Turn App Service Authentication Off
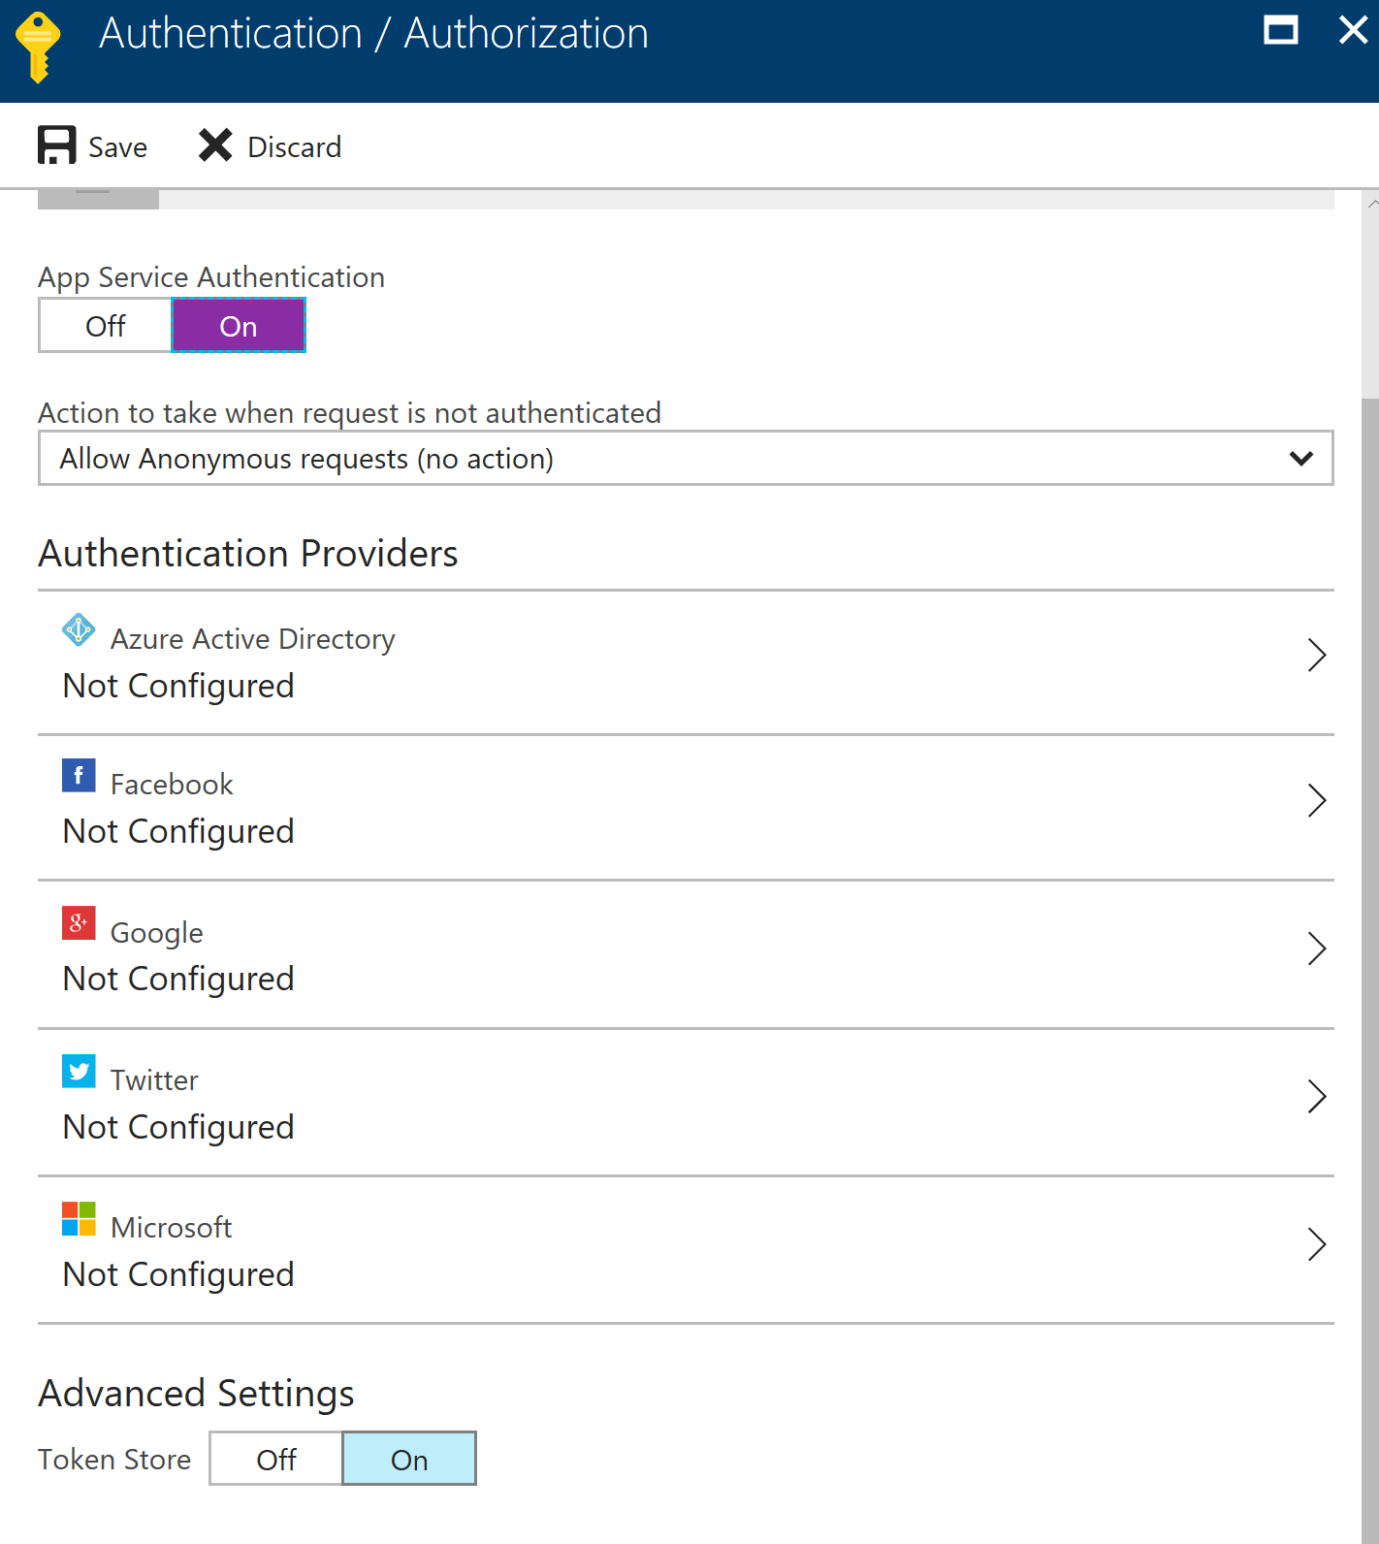The image size is (1379, 1544). click(x=106, y=326)
